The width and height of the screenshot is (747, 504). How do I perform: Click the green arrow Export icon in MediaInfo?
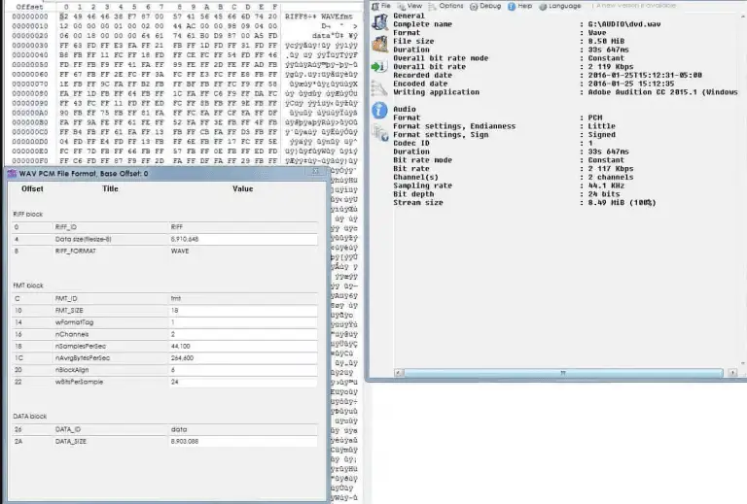click(x=379, y=66)
